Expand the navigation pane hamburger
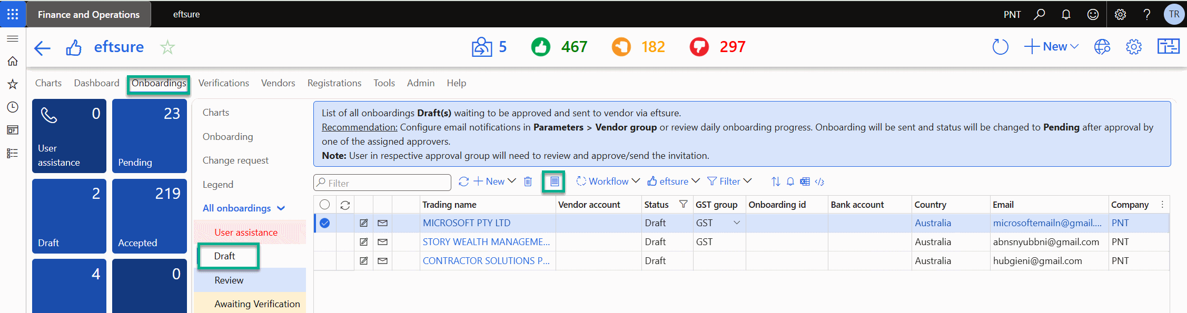This screenshot has width=1187, height=313. click(x=13, y=38)
